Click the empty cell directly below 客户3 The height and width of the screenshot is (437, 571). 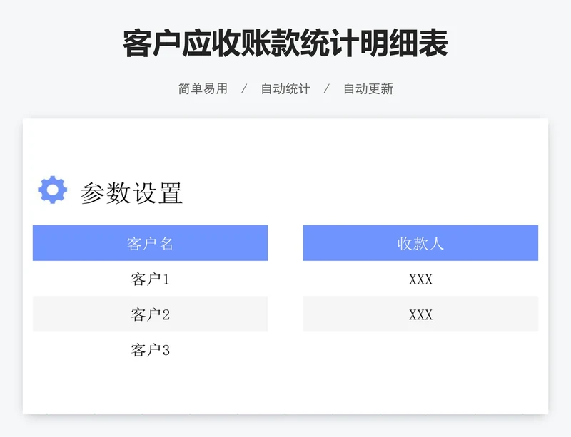[150, 384]
